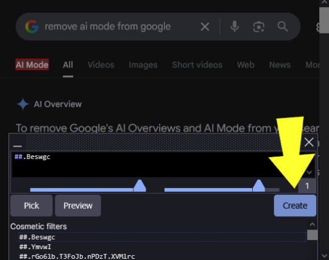Screen dimensions: 329x260
Task: Clear the search query with X icon
Action: pos(205,27)
